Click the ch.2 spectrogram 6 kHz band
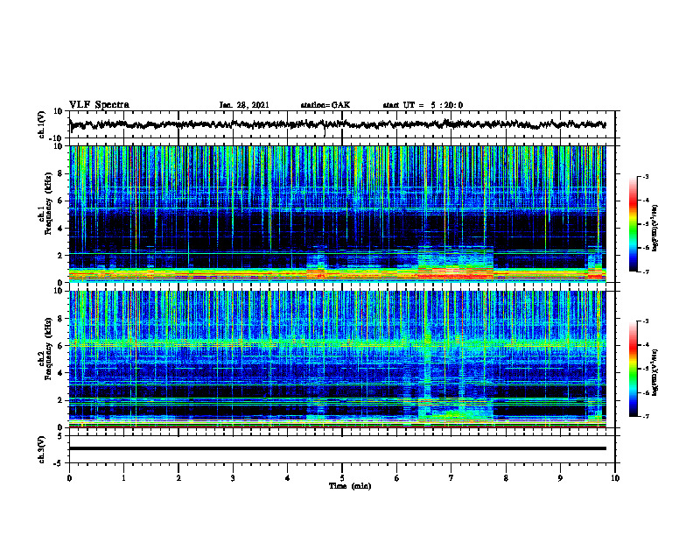 [338, 342]
